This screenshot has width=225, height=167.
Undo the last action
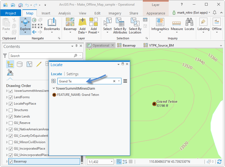(27, 5)
